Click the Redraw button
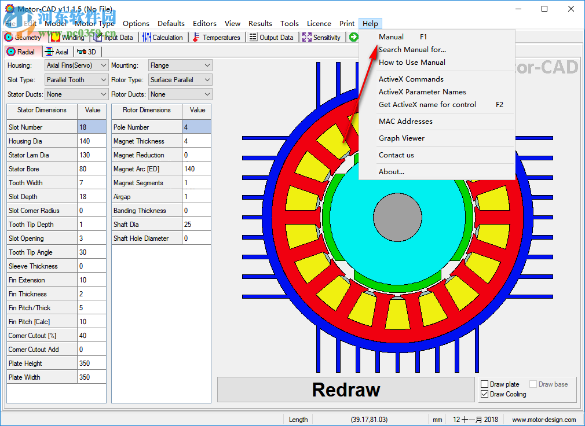 point(346,390)
